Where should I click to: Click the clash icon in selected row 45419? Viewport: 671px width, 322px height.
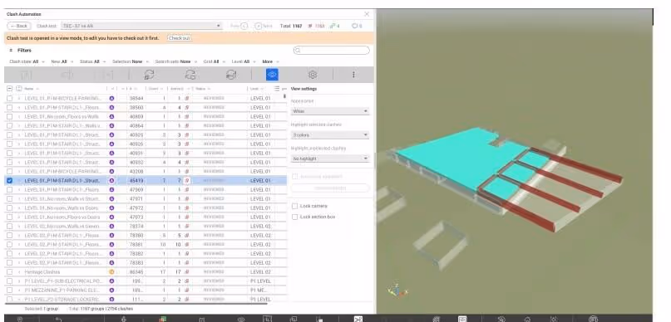(x=186, y=181)
